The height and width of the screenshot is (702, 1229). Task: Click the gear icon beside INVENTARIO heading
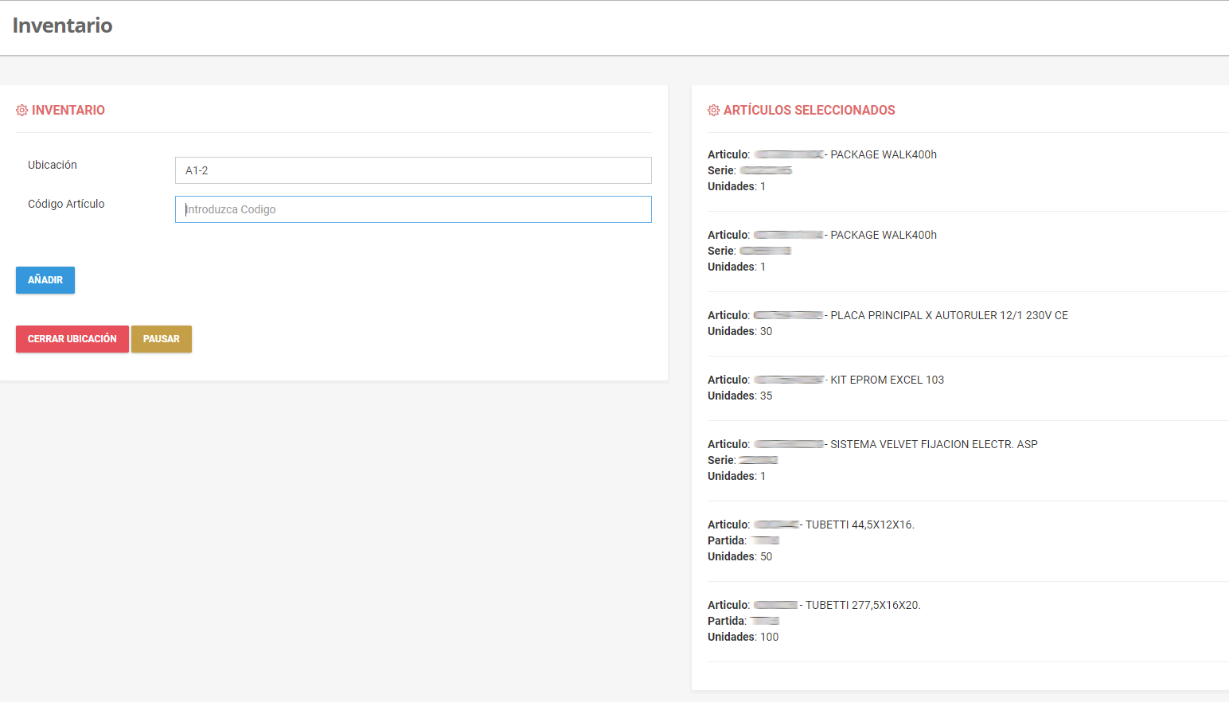(21, 111)
